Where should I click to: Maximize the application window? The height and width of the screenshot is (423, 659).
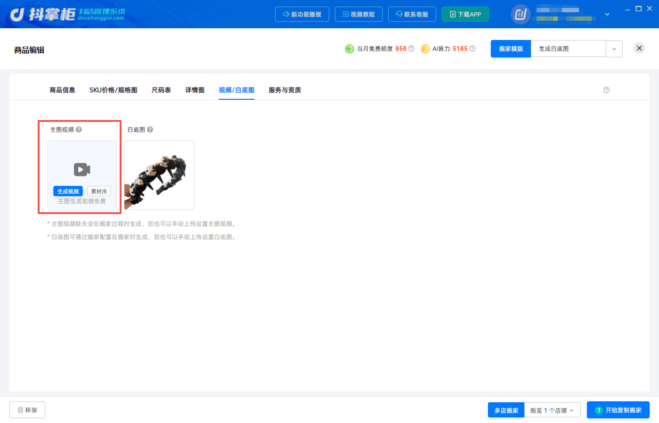pos(639,8)
